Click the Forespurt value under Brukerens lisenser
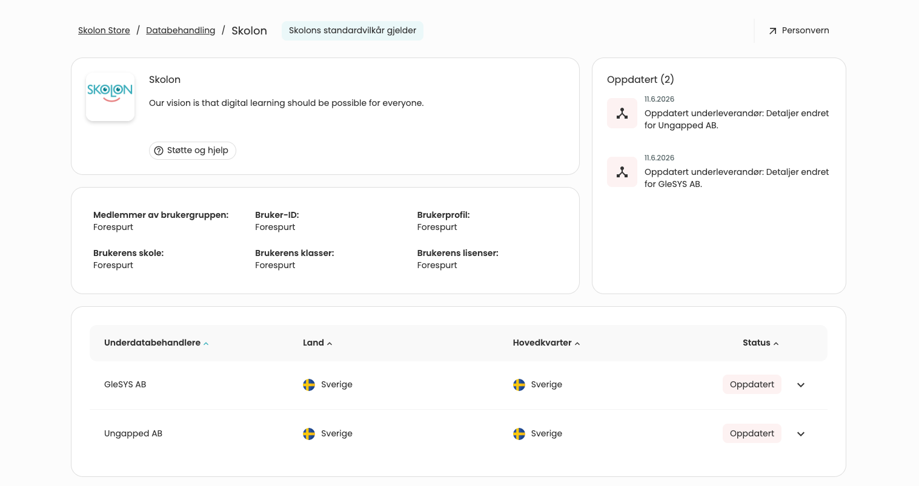Image resolution: width=919 pixels, height=486 pixels. 437,266
